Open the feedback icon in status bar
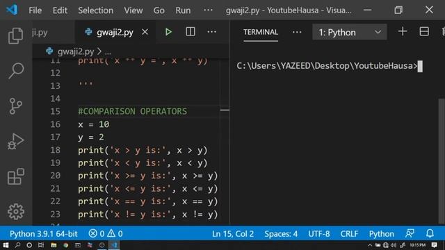445x250 pixels. [x=410, y=233]
